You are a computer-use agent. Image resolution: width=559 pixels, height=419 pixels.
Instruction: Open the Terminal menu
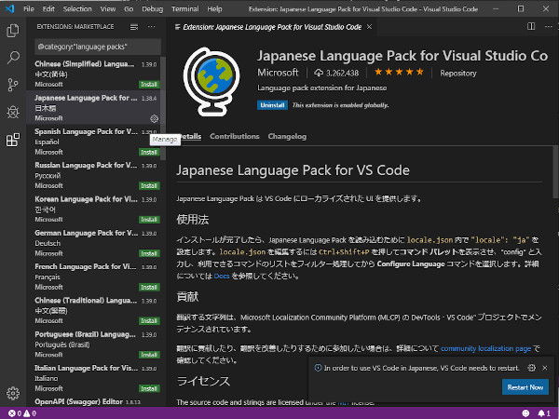(185, 9)
